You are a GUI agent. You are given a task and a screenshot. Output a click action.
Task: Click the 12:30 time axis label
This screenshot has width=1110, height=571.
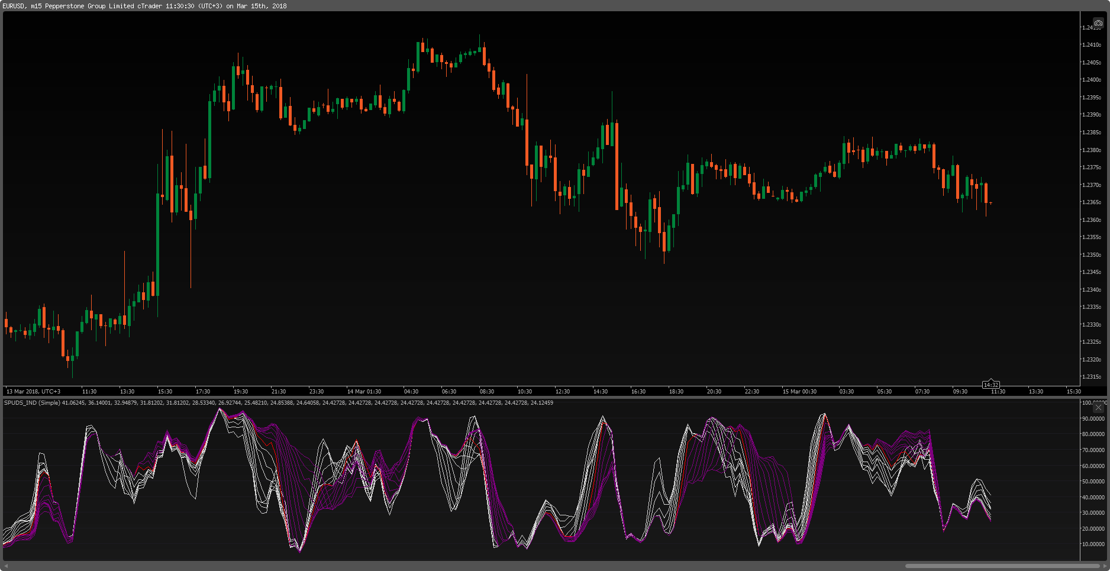click(x=563, y=392)
